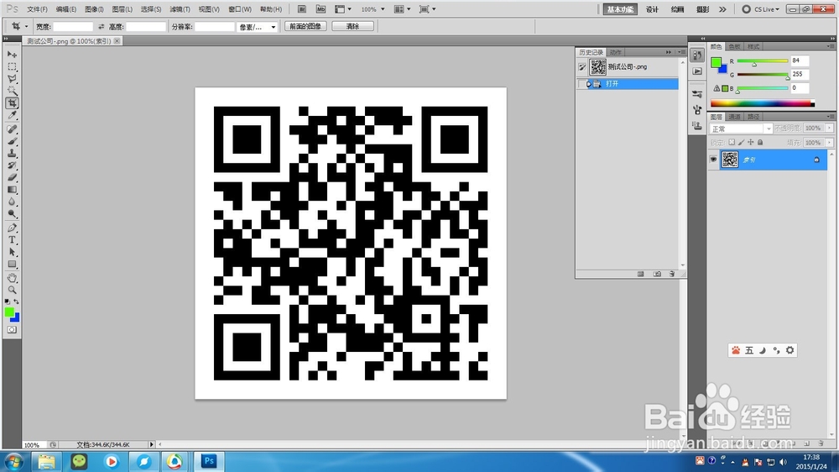Open the Crop tool preset picker arrow

[26, 26]
